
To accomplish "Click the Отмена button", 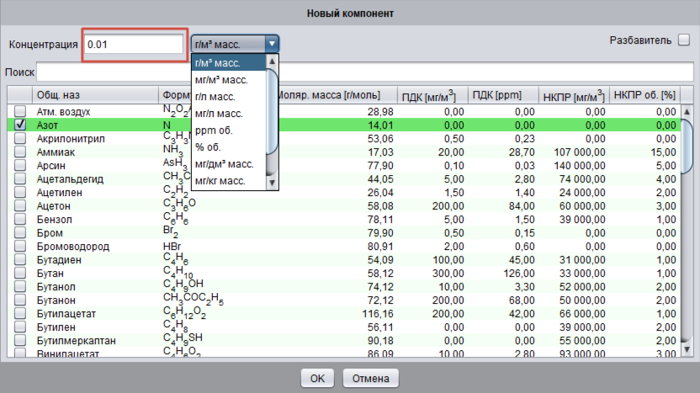I will 369,378.
